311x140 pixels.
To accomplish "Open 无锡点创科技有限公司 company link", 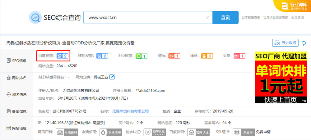I will pyautogui.click(x=130, y=111).
